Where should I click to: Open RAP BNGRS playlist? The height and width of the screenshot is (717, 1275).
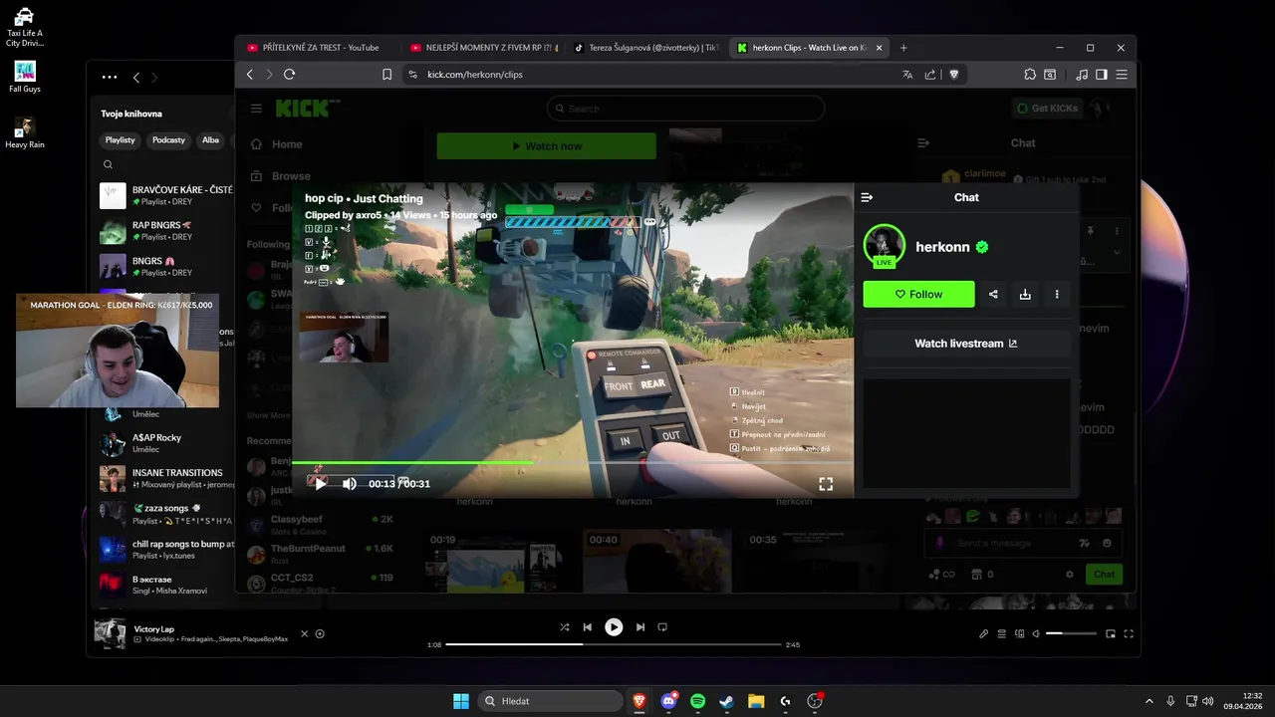click(x=166, y=231)
